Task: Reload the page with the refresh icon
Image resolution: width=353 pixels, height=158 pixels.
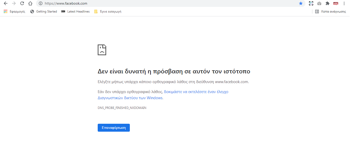Action: [x=22, y=3]
